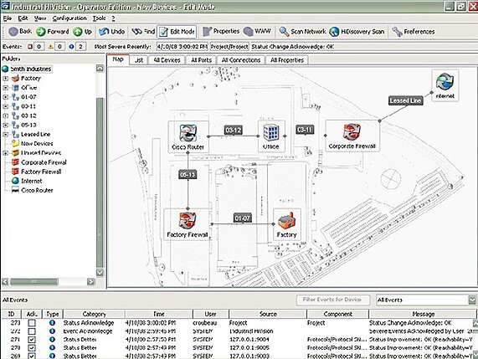Go Up one folder level

(83, 32)
